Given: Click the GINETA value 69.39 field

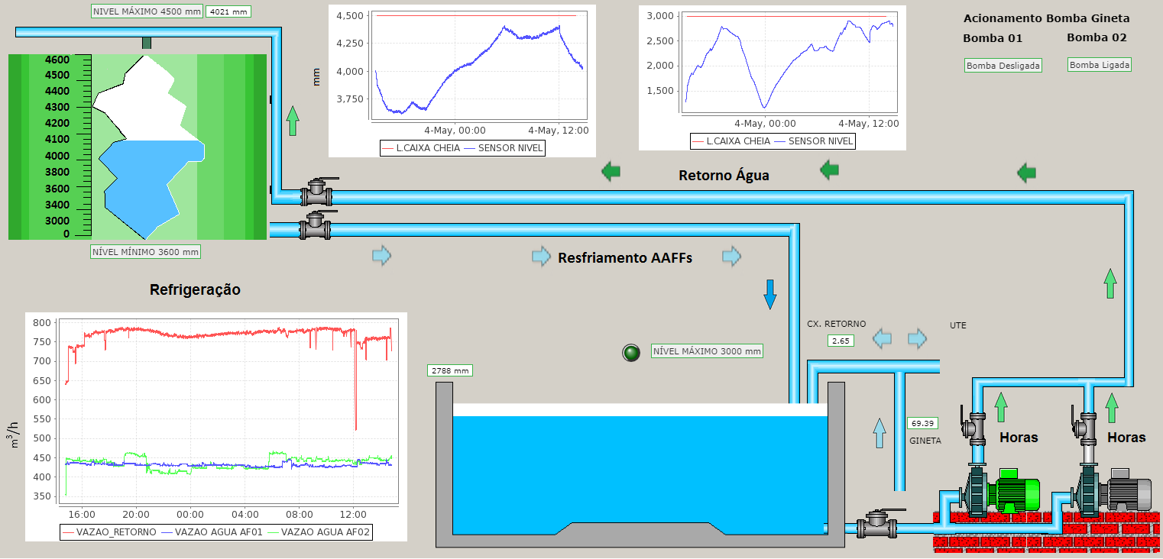Looking at the screenshot, I should (922, 423).
